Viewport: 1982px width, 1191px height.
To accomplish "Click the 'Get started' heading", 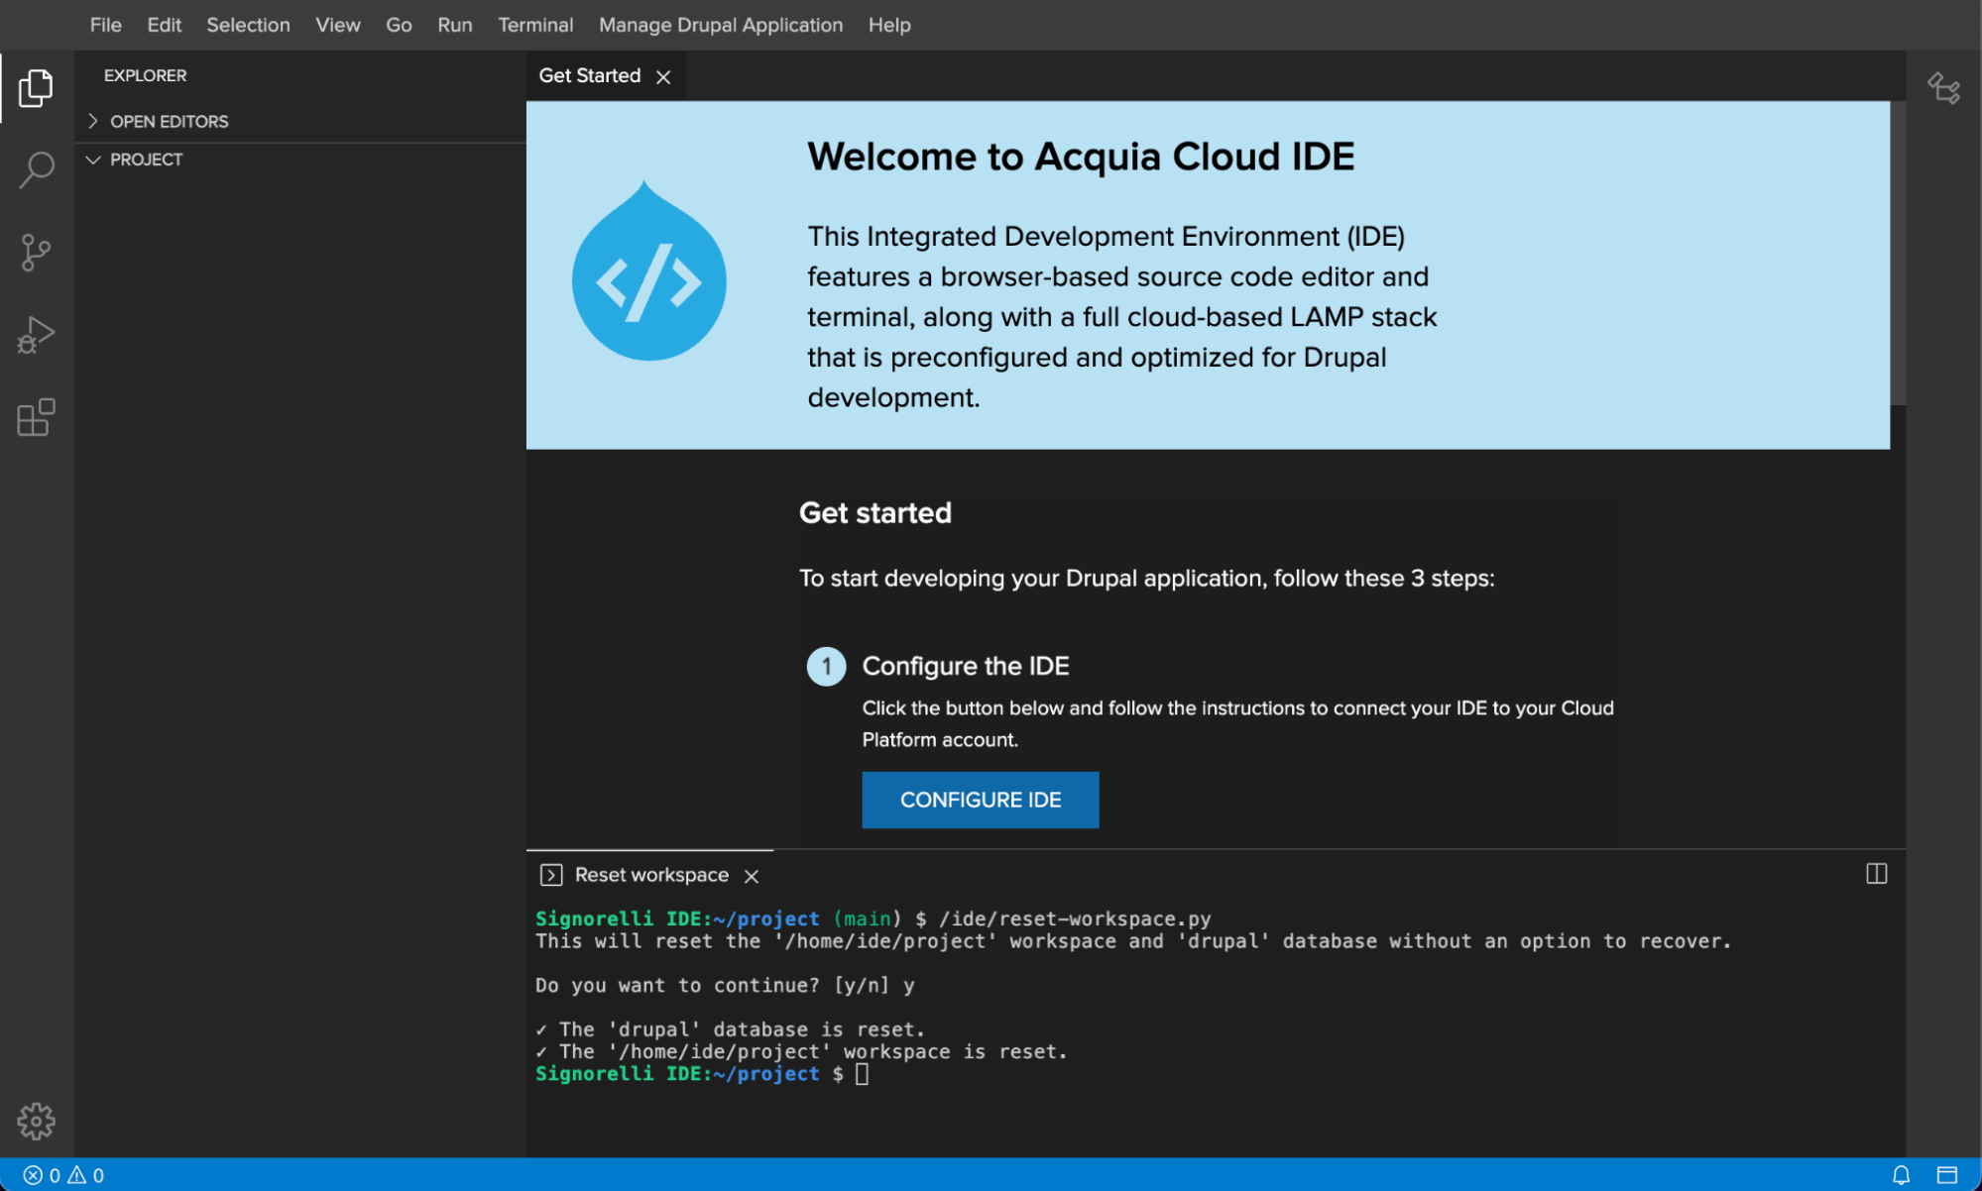I will 874,512.
